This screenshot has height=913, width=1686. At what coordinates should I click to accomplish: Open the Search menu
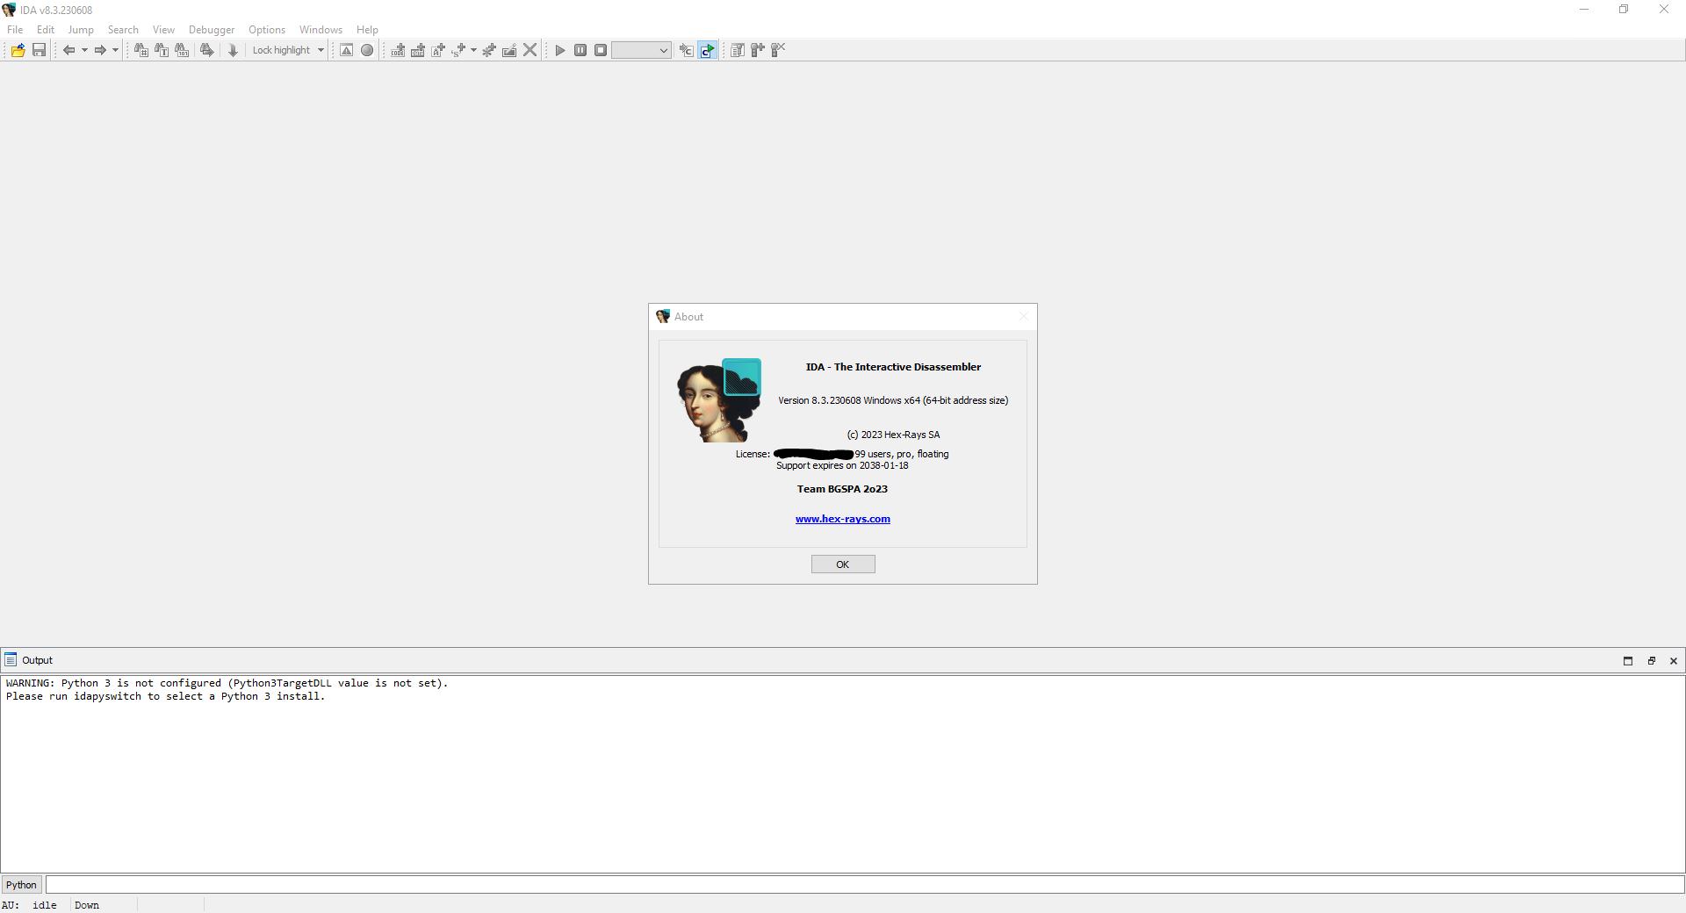pyautogui.click(x=123, y=30)
